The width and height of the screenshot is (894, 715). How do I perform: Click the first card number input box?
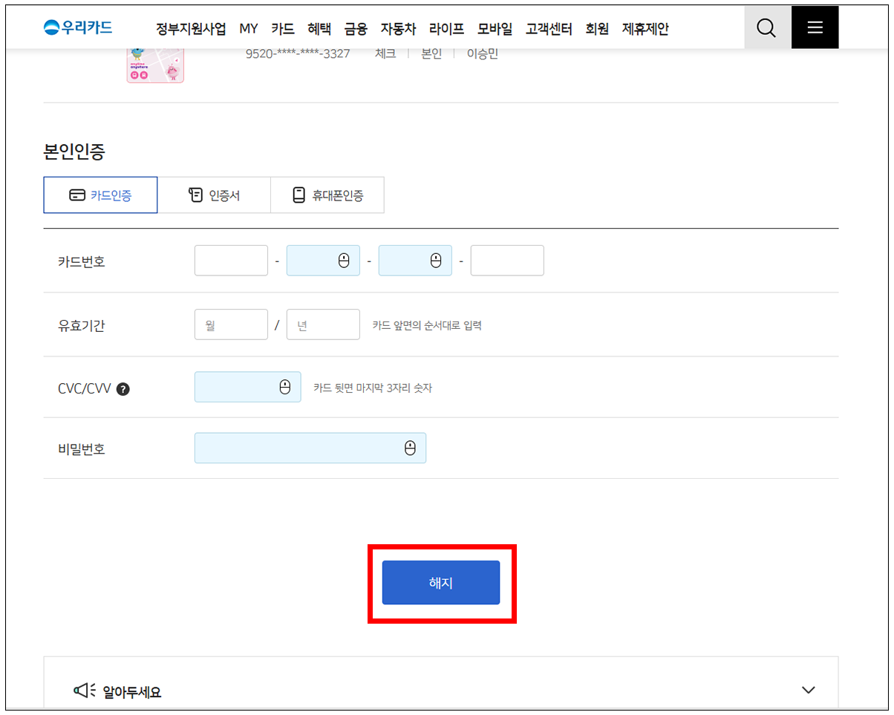click(231, 261)
